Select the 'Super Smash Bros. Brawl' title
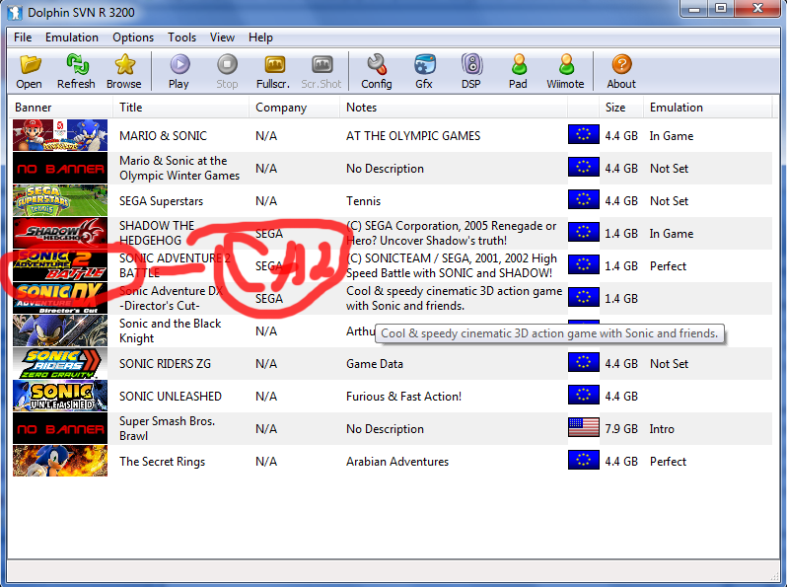787x587 pixels. pos(167,429)
